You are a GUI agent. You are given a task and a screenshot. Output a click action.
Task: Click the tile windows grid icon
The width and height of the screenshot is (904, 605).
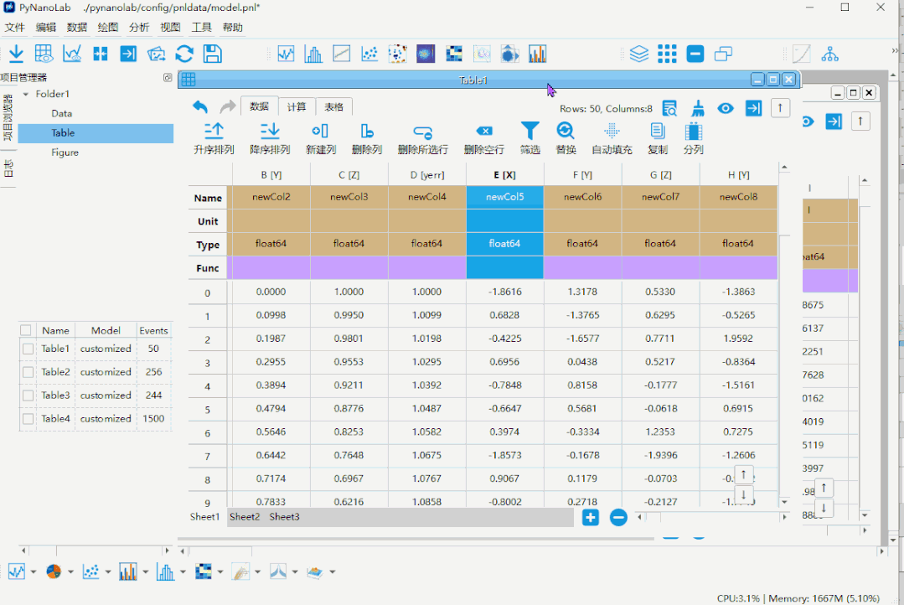[667, 54]
